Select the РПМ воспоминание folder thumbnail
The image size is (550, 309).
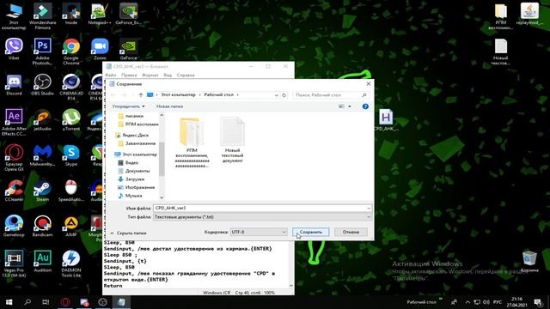pyautogui.click(x=192, y=142)
